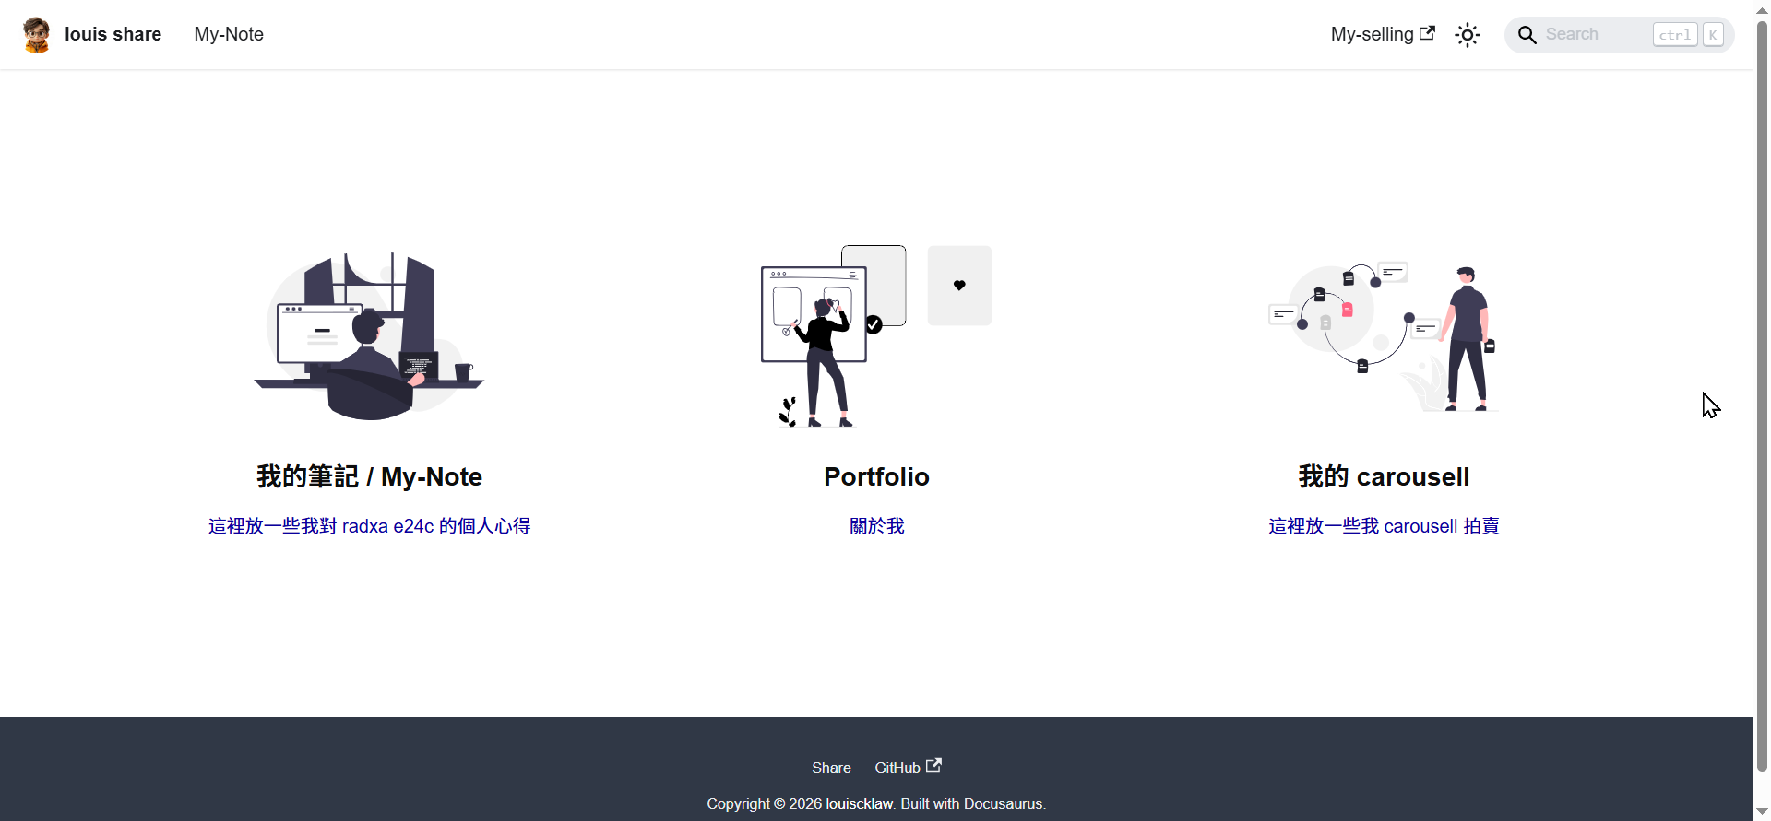
Task: Open the 關於我 about link
Action: tap(876, 526)
